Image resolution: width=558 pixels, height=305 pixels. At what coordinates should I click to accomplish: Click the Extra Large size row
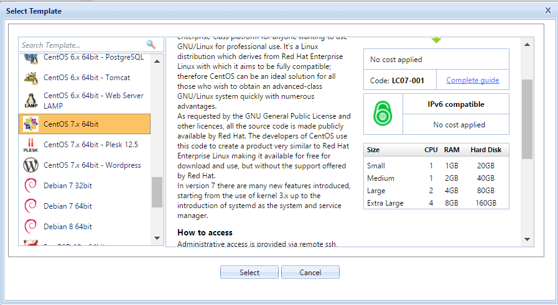[436, 203]
